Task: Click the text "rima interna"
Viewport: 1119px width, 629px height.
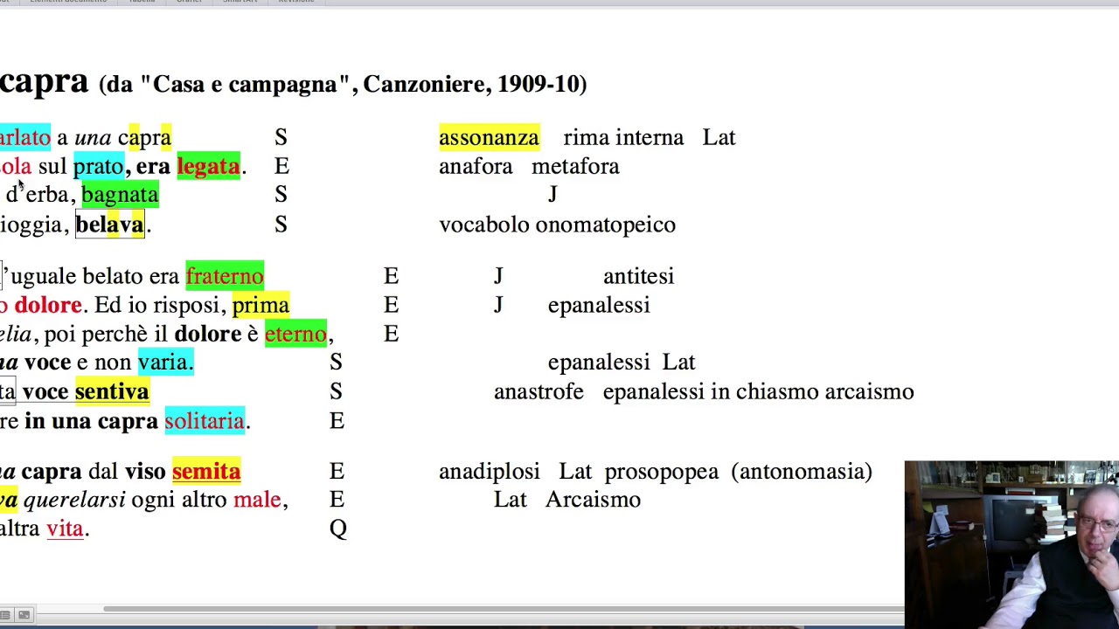Action: point(623,137)
